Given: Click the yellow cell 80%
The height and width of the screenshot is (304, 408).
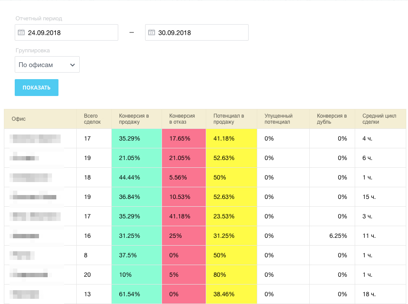Looking at the screenshot, I should pos(231,275).
